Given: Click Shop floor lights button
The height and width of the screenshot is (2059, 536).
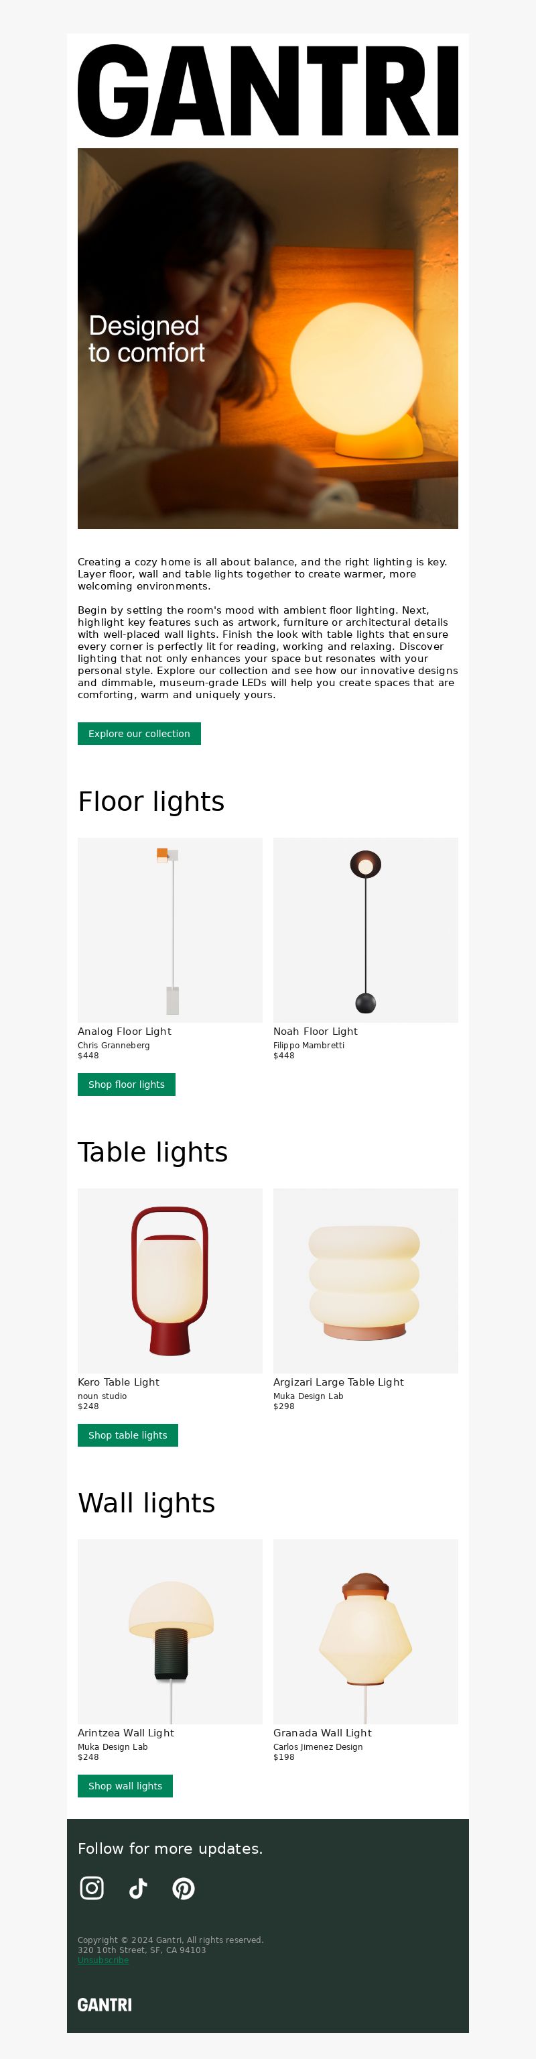Looking at the screenshot, I should coord(126,1084).
